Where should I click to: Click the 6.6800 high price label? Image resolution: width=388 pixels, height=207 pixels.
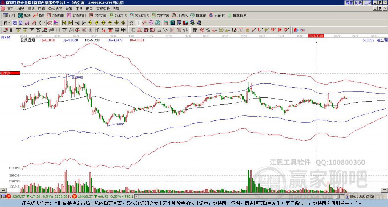coord(77,77)
